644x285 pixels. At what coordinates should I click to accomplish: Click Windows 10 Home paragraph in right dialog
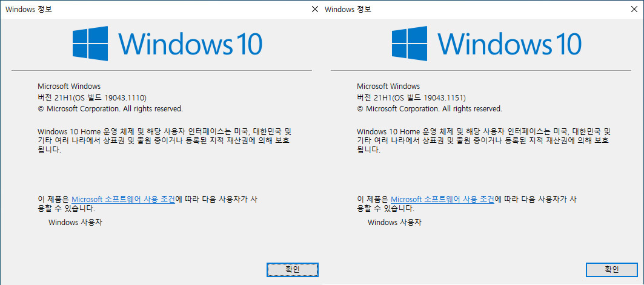coord(484,140)
